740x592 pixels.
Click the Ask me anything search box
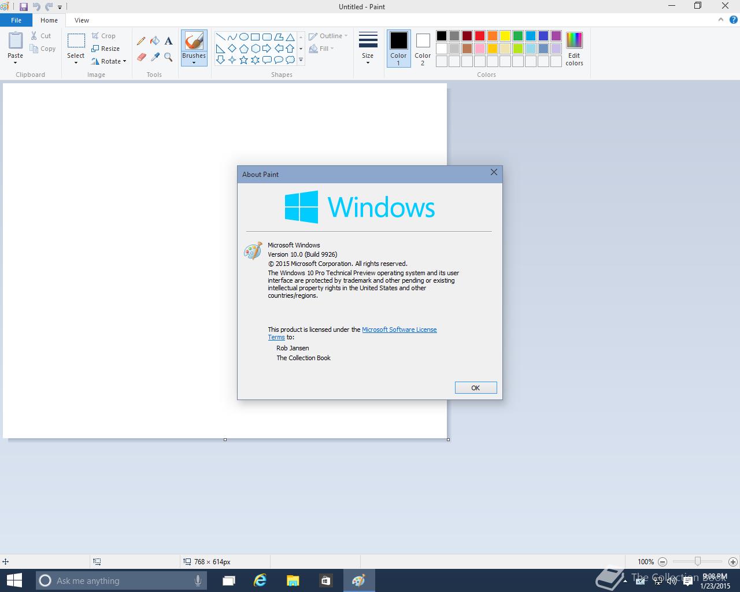tap(121, 580)
